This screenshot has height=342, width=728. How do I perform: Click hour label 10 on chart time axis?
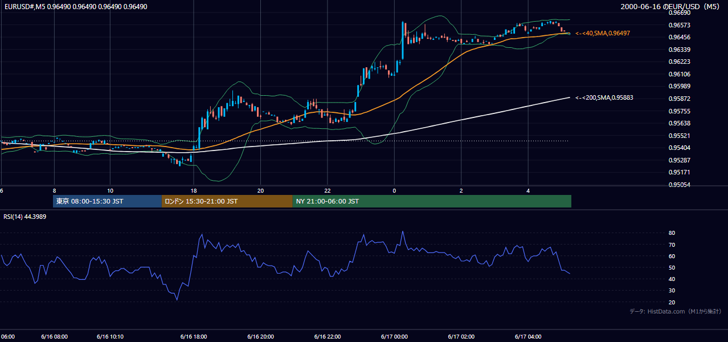110,191
